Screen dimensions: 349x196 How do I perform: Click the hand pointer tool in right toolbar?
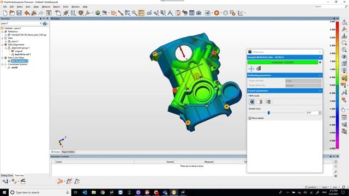click(x=344, y=109)
